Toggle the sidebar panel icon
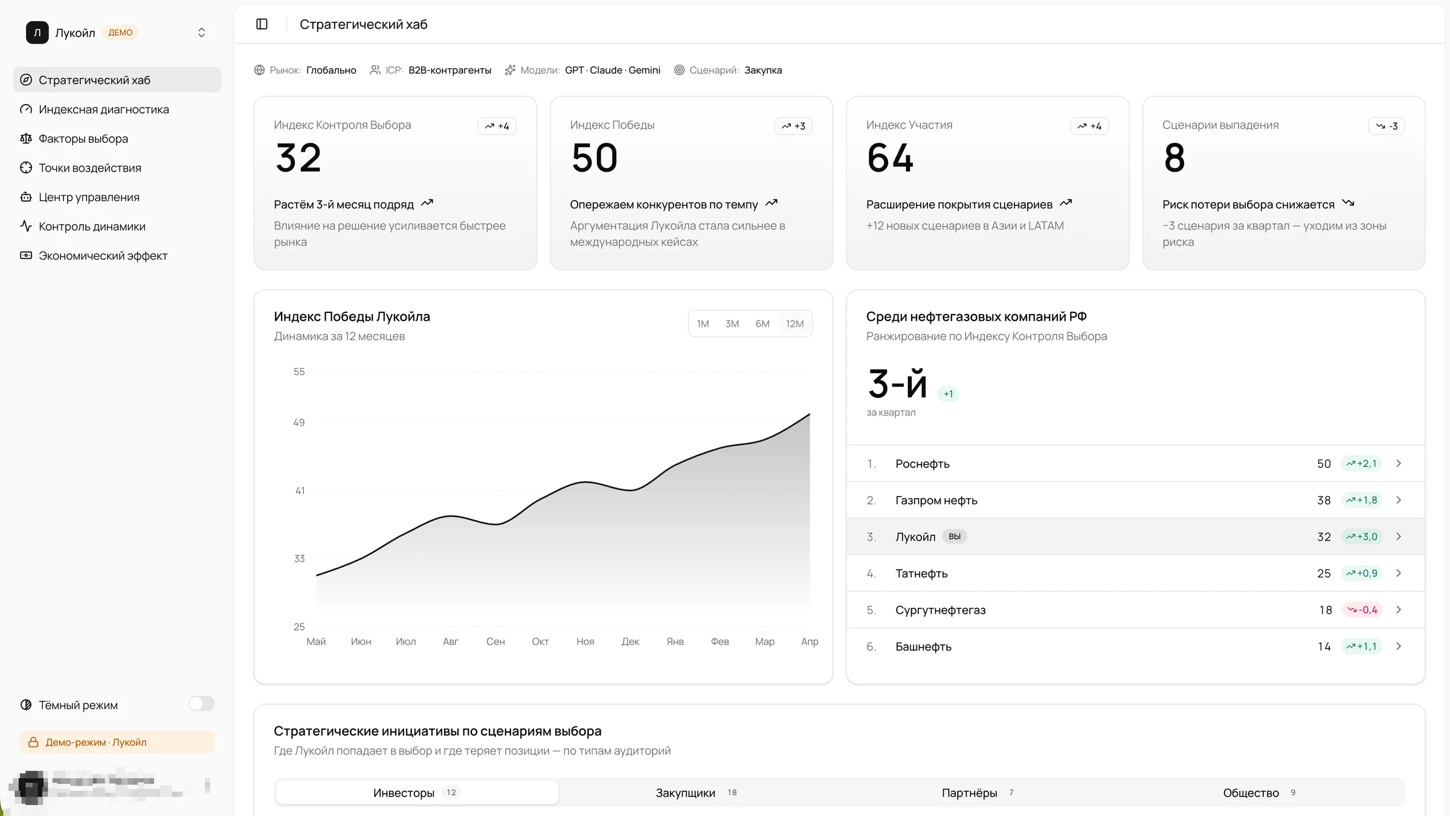Screen dimensions: 1450x816 (x=262, y=24)
